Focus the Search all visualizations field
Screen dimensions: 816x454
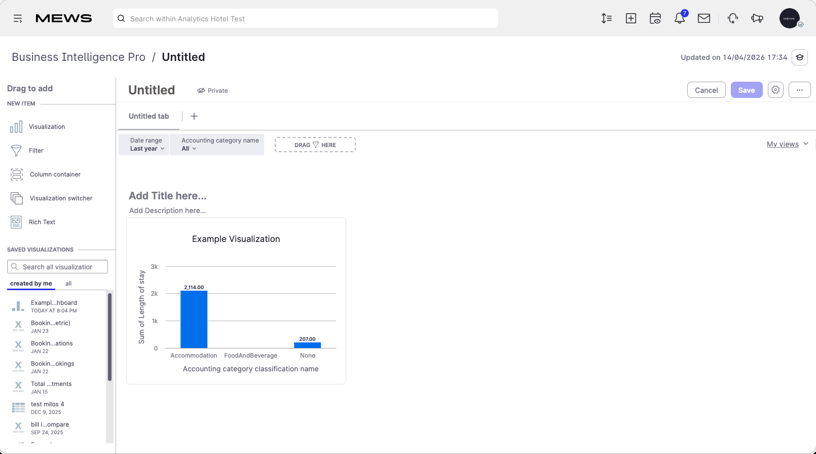[57, 267]
